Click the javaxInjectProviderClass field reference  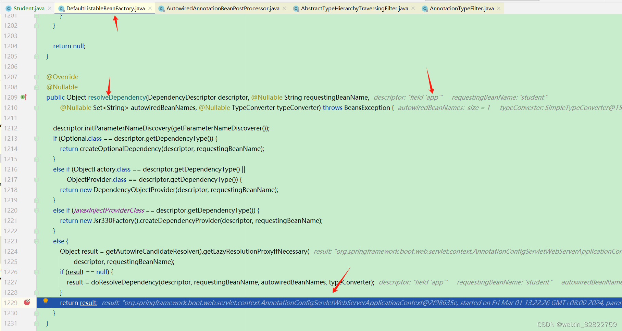pyautogui.click(x=109, y=210)
